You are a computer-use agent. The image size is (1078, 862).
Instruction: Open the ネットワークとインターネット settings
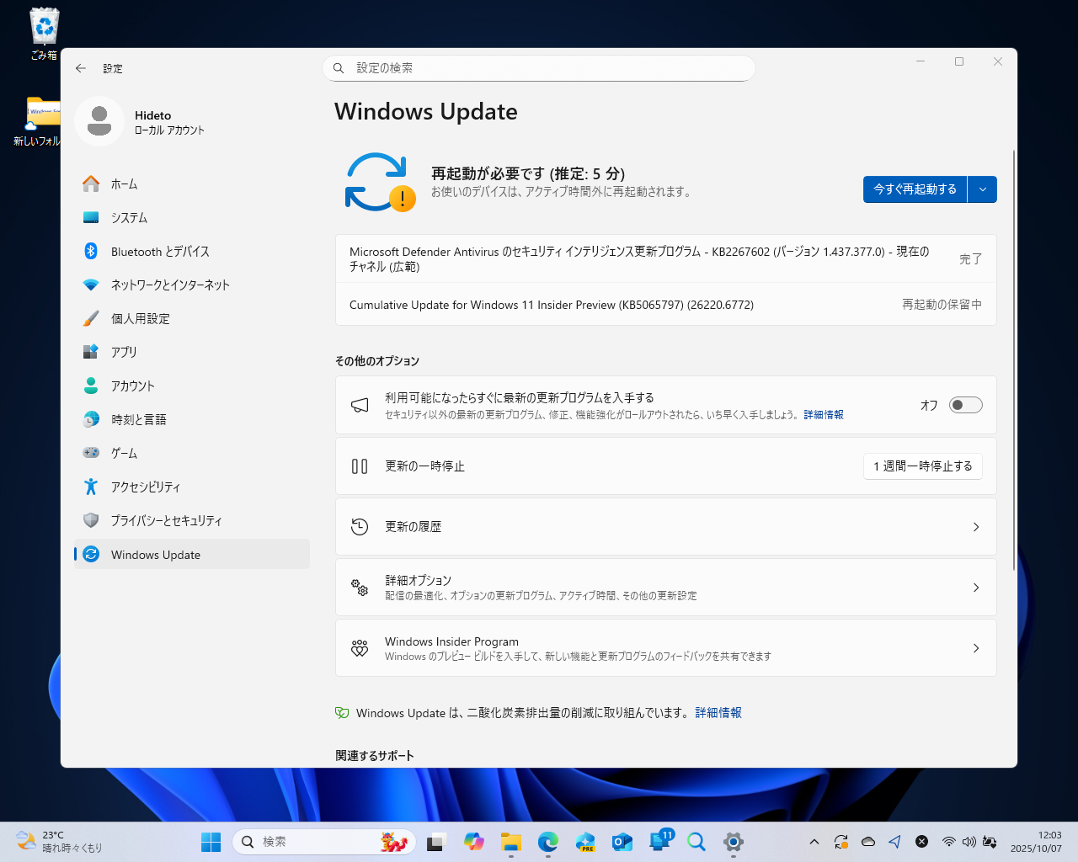coord(169,285)
